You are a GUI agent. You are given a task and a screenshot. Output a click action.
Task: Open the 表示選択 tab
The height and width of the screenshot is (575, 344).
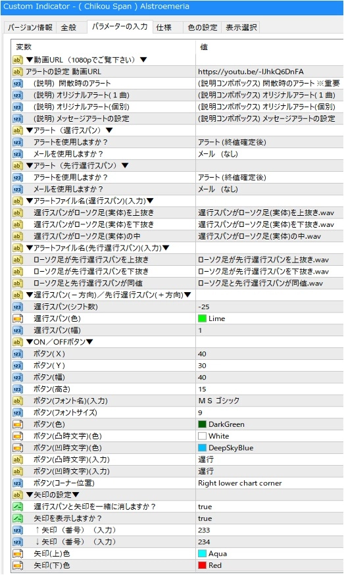click(241, 28)
